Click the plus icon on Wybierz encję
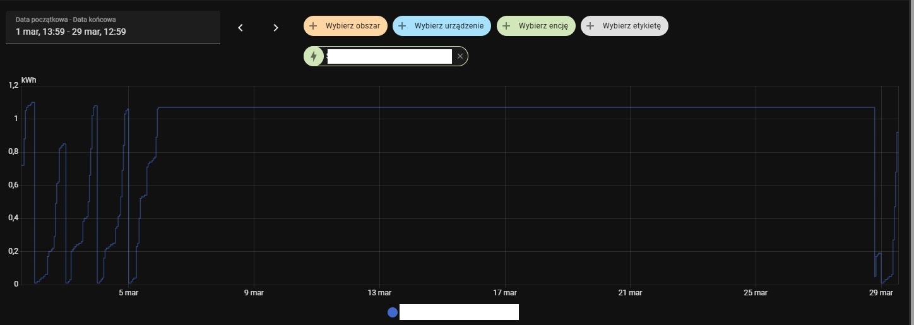This screenshot has width=914, height=325. 506,26
